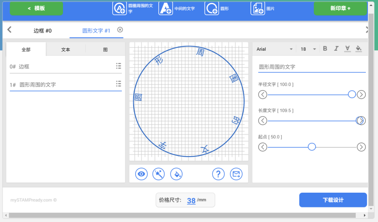Open font size 18 dropdown
Image resolution: width=378 pixels, height=222 pixels.
click(x=308, y=49)
